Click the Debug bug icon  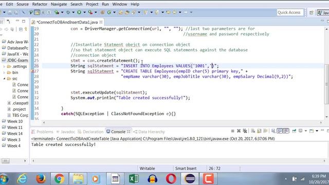point(68,12)
